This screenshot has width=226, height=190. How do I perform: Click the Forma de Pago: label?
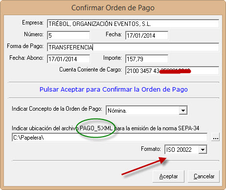[x=25, y=46]
